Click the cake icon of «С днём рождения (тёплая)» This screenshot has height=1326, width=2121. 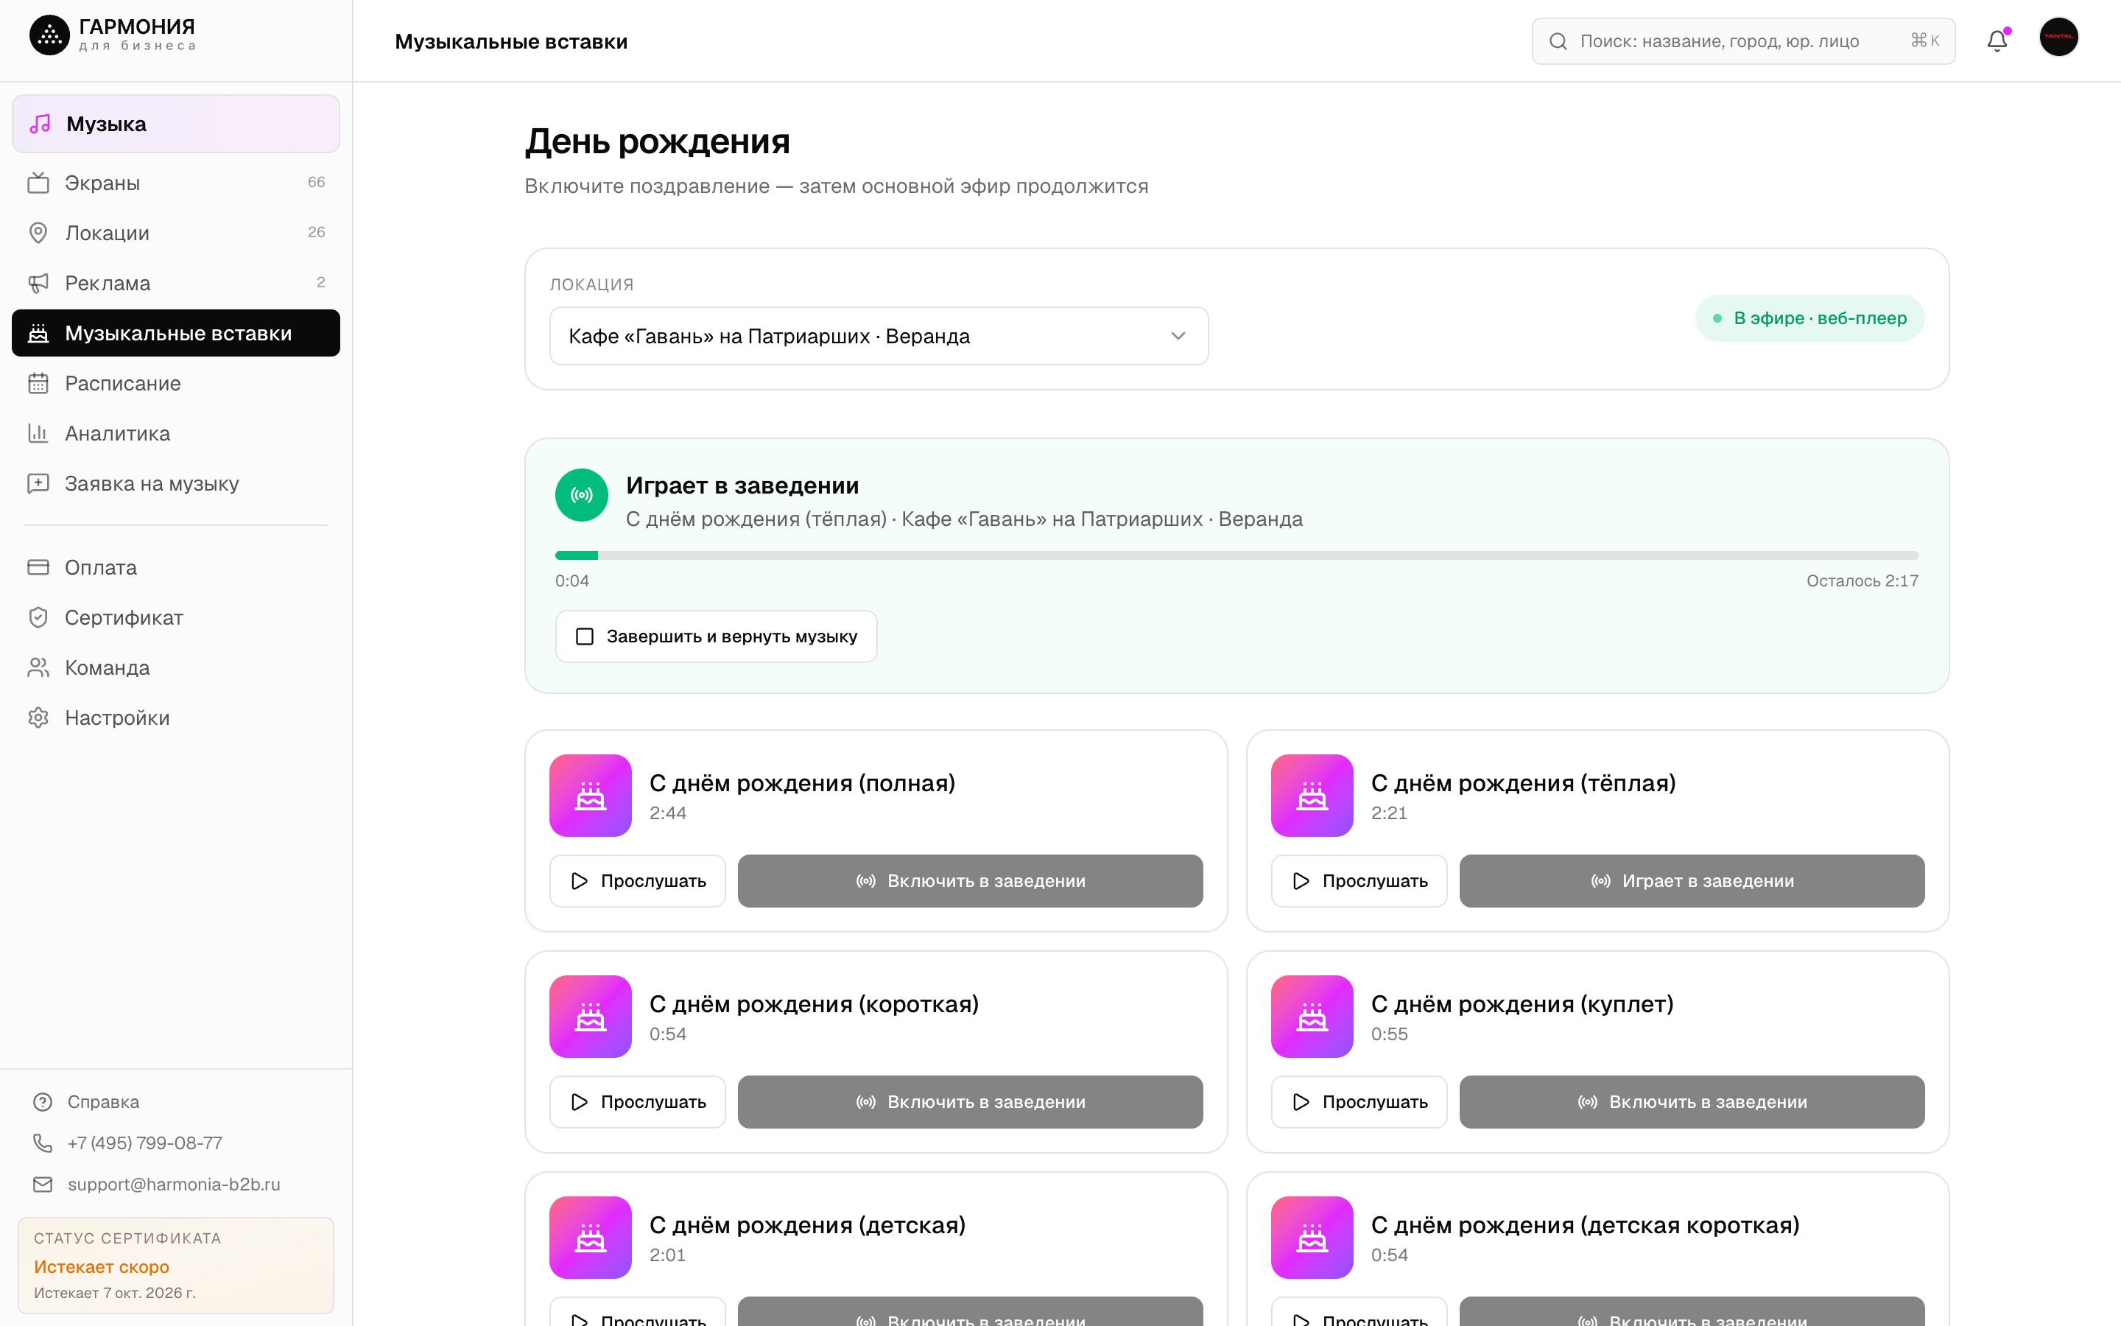coord(1312,796)
